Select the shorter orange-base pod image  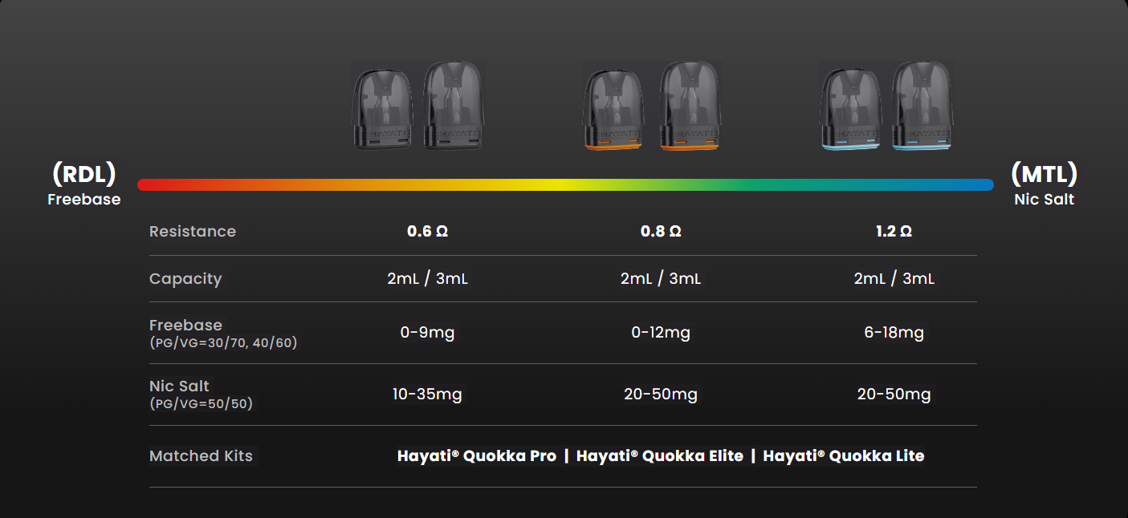click(612, 110)
